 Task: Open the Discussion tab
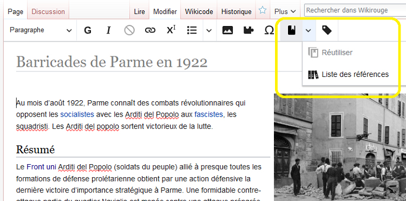pos(48,12)
